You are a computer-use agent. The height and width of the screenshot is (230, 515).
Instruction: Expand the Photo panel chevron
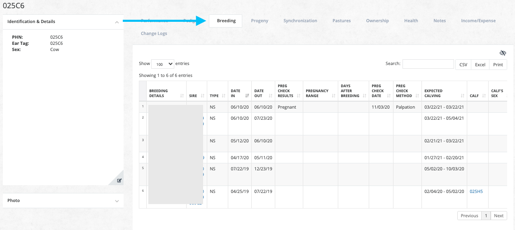click(117, 201)
